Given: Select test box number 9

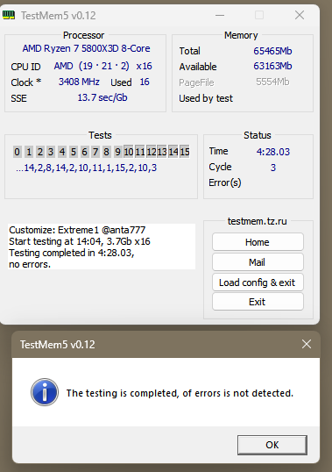Looking at the screenshot, I should pos(117,152).
